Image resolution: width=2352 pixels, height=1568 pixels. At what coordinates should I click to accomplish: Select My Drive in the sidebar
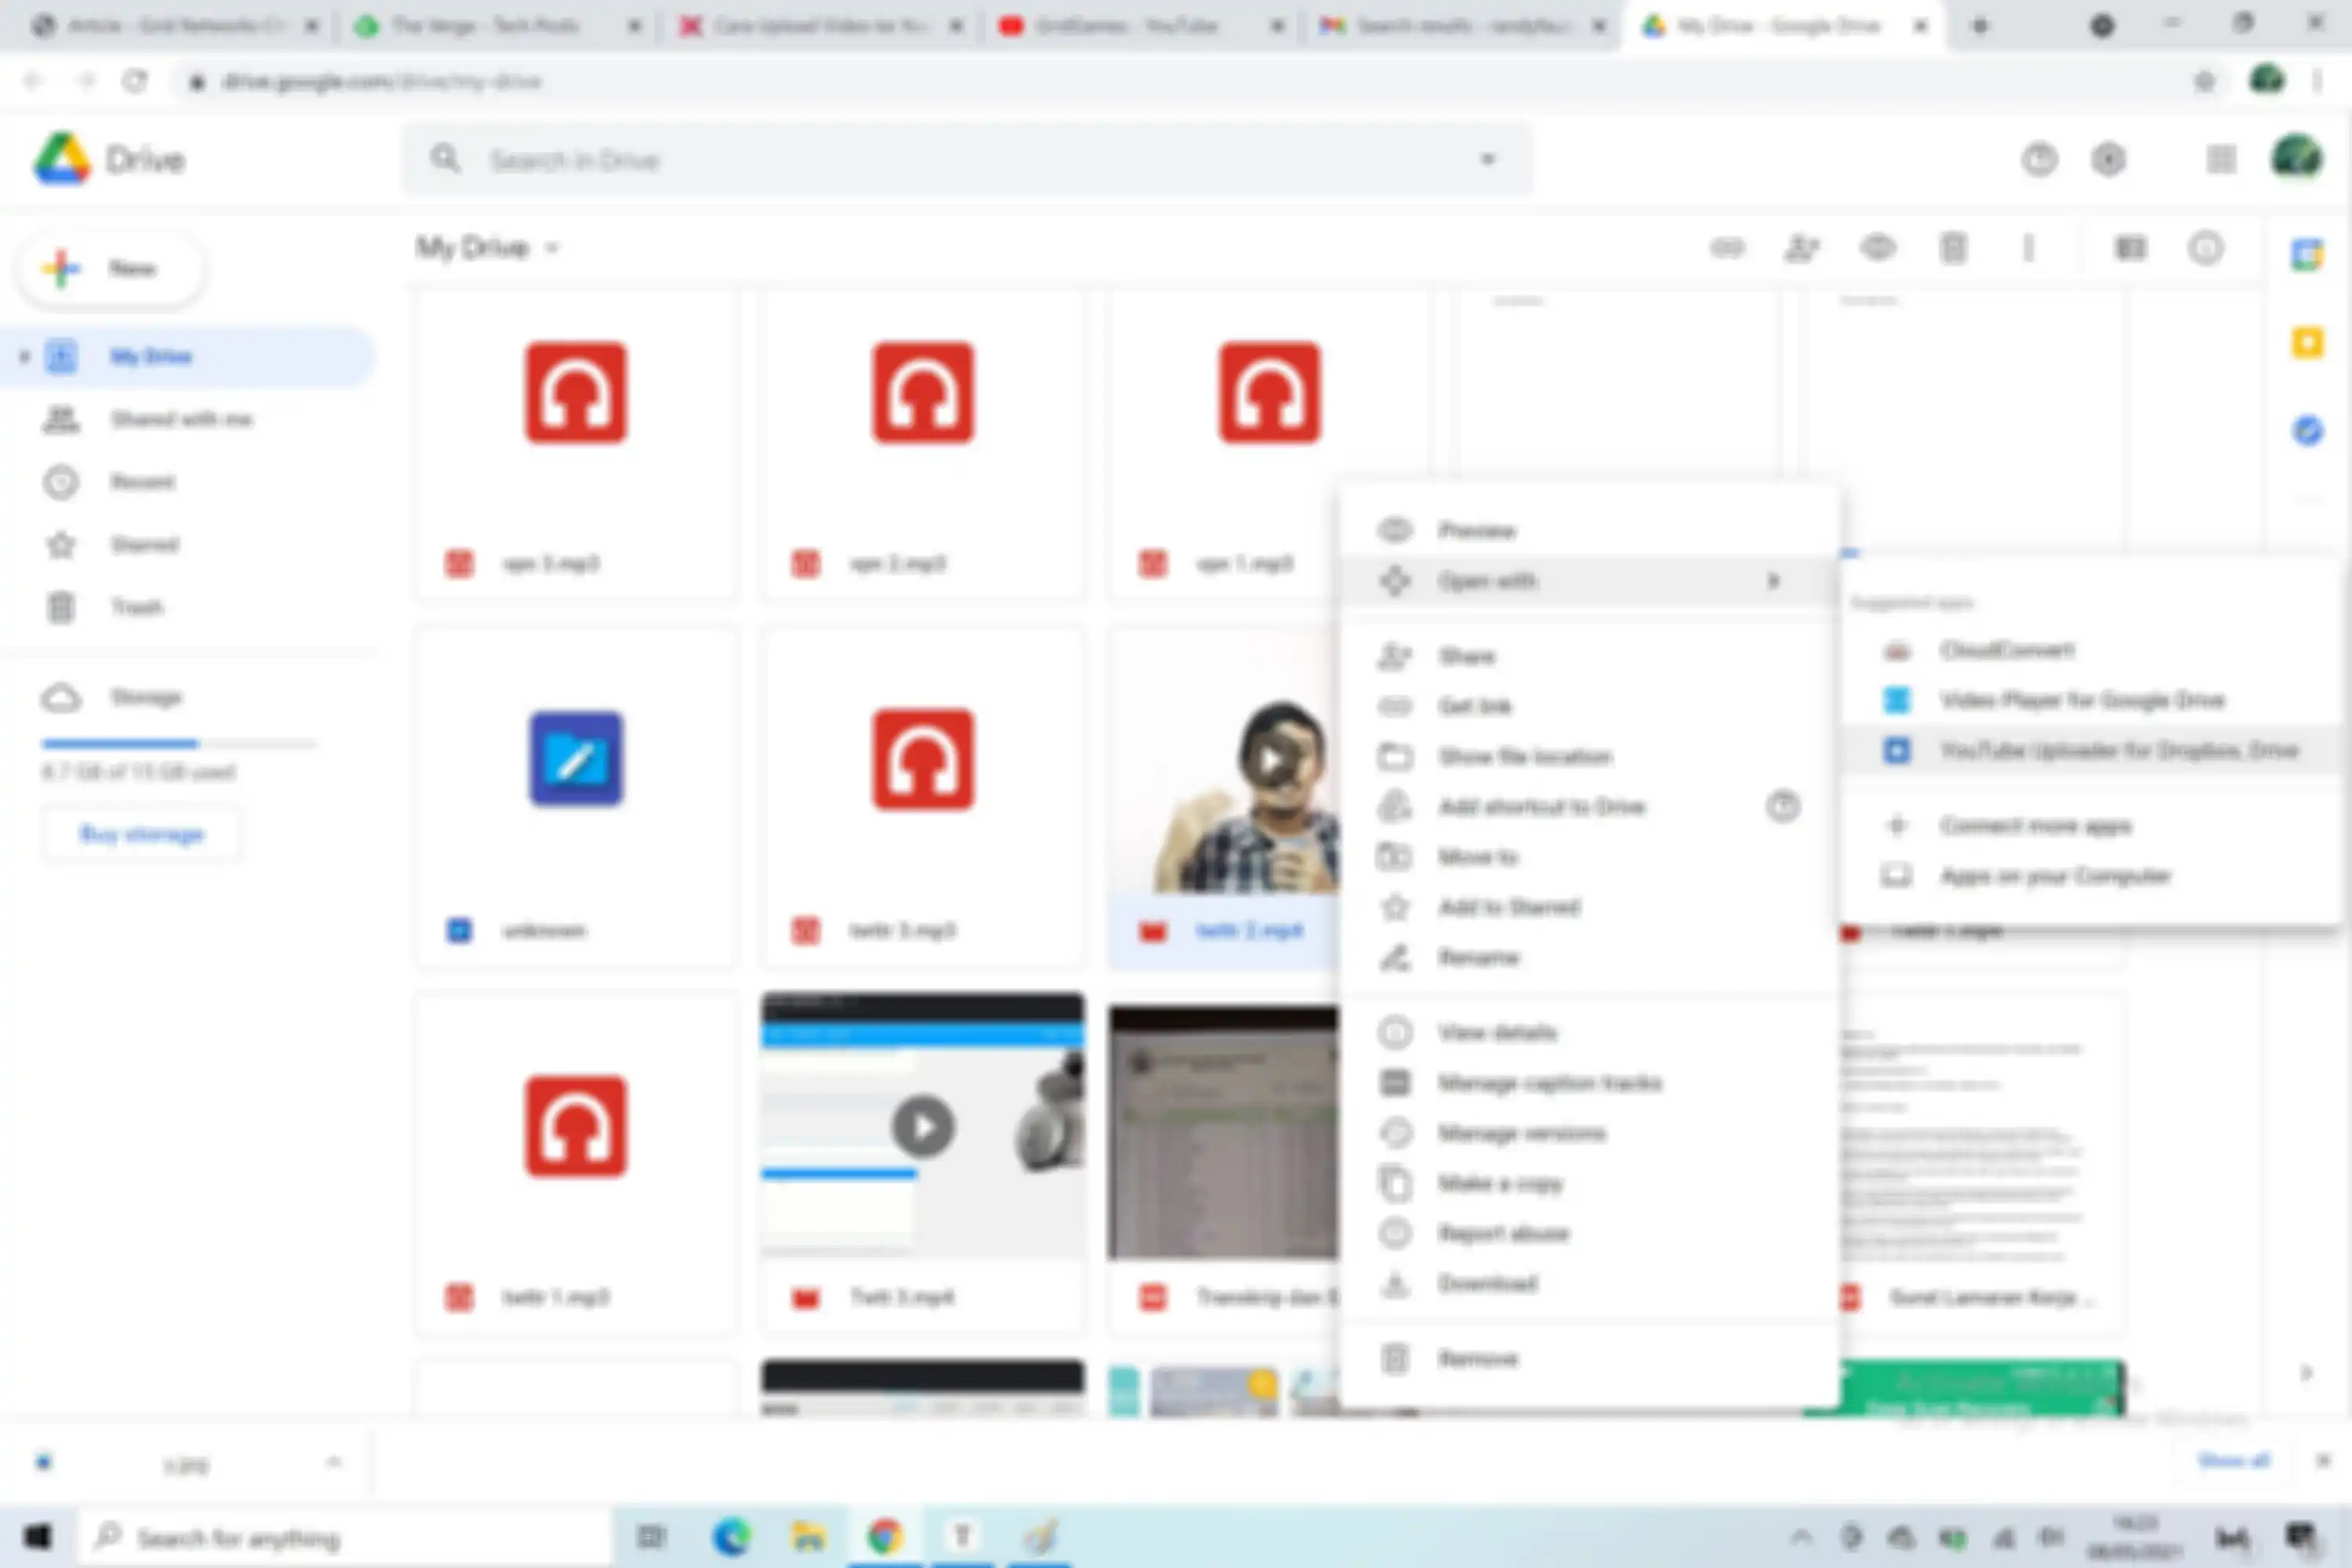click(187, 356)
